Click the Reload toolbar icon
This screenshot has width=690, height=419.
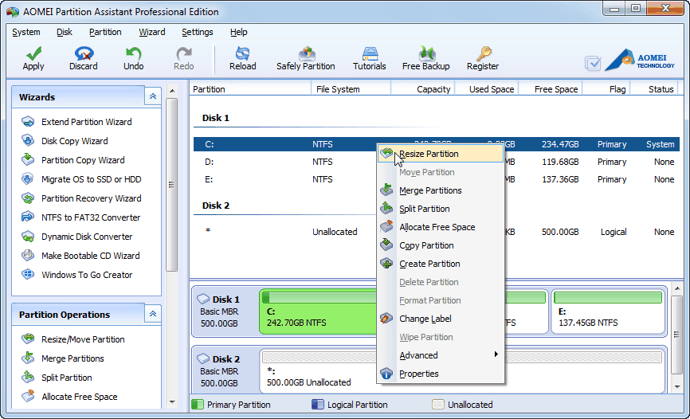tap(242, 53)
